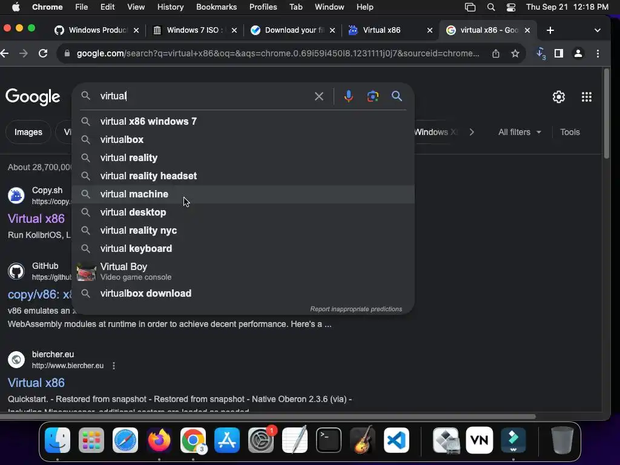
Task: Bookmark this page with the star icon
Action: 515,53
